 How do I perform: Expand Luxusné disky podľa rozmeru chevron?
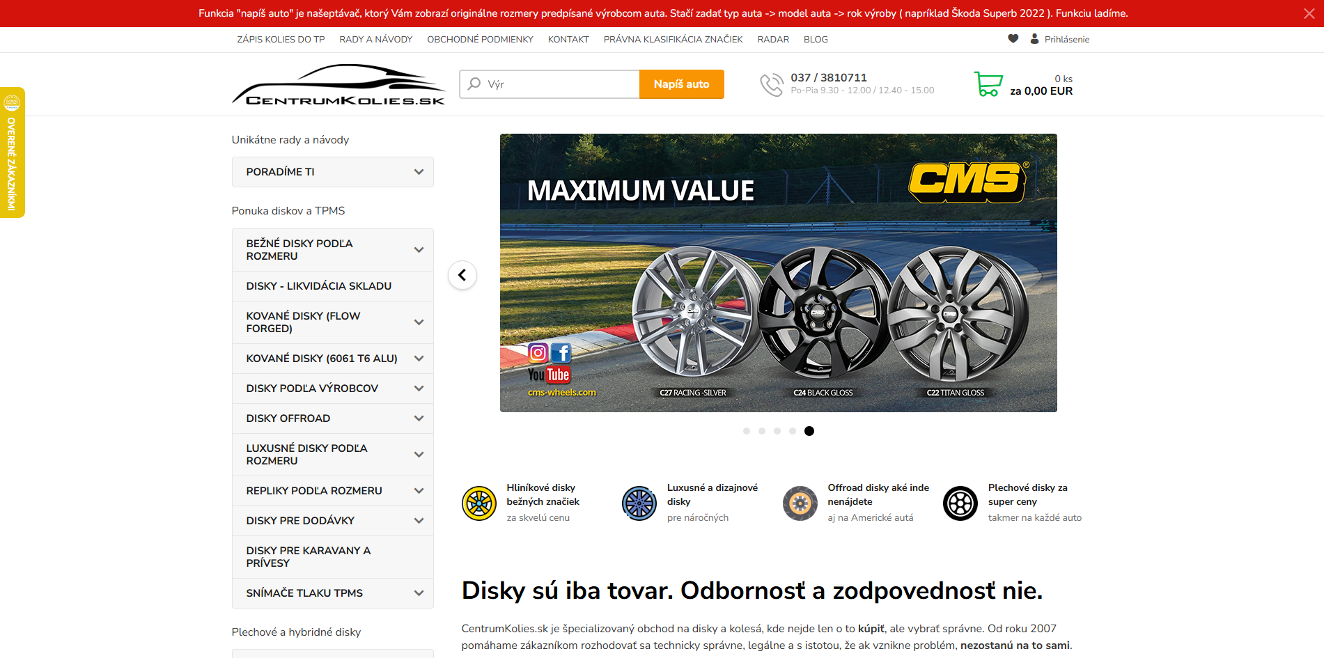pyautogui.click(x=419, y=455)
